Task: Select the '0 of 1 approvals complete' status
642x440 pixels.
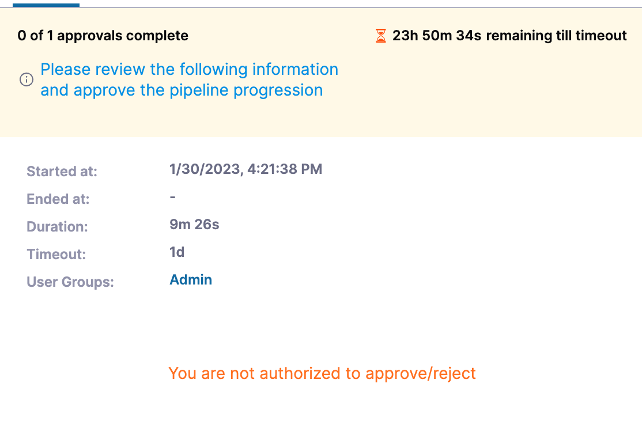Action: pos(103,36)
